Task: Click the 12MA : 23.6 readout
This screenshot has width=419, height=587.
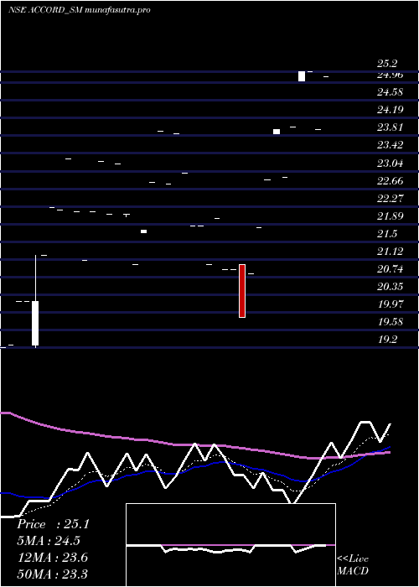Action: (53, 558)
